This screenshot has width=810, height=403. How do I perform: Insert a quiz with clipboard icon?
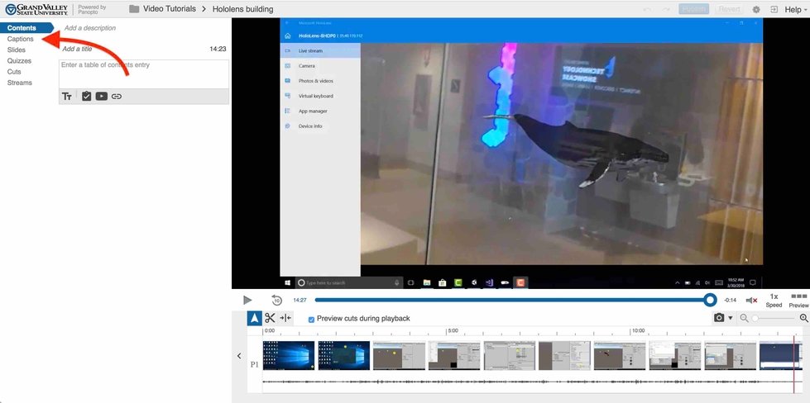coord(86,97)
